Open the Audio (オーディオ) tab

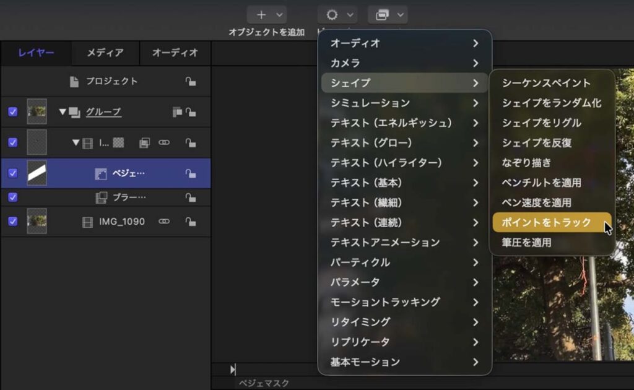pyautogui.click(x=175, y=53)
